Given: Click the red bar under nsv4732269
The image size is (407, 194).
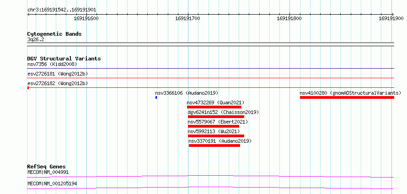Looking at the screenshot, I should (x=214, y=107).
